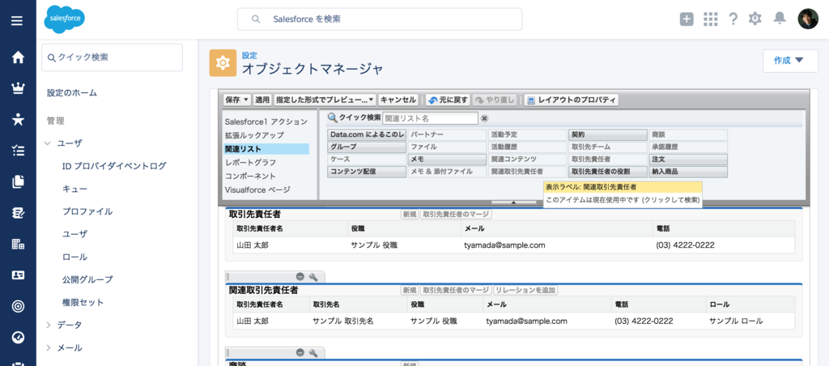Click the キャンセル button
Image resolution: width=829 pixels, height=366 pixels.
coord(398,100)
